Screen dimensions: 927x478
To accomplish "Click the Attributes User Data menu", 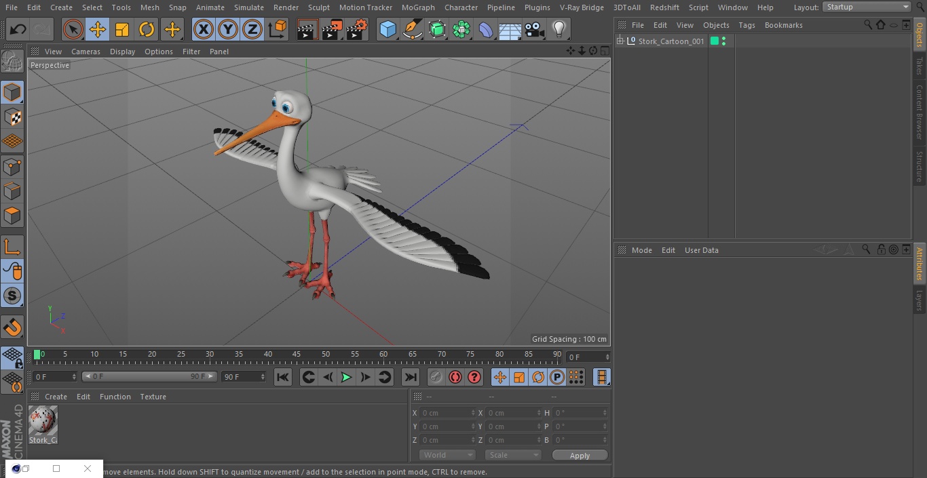I will pos(701,250).
